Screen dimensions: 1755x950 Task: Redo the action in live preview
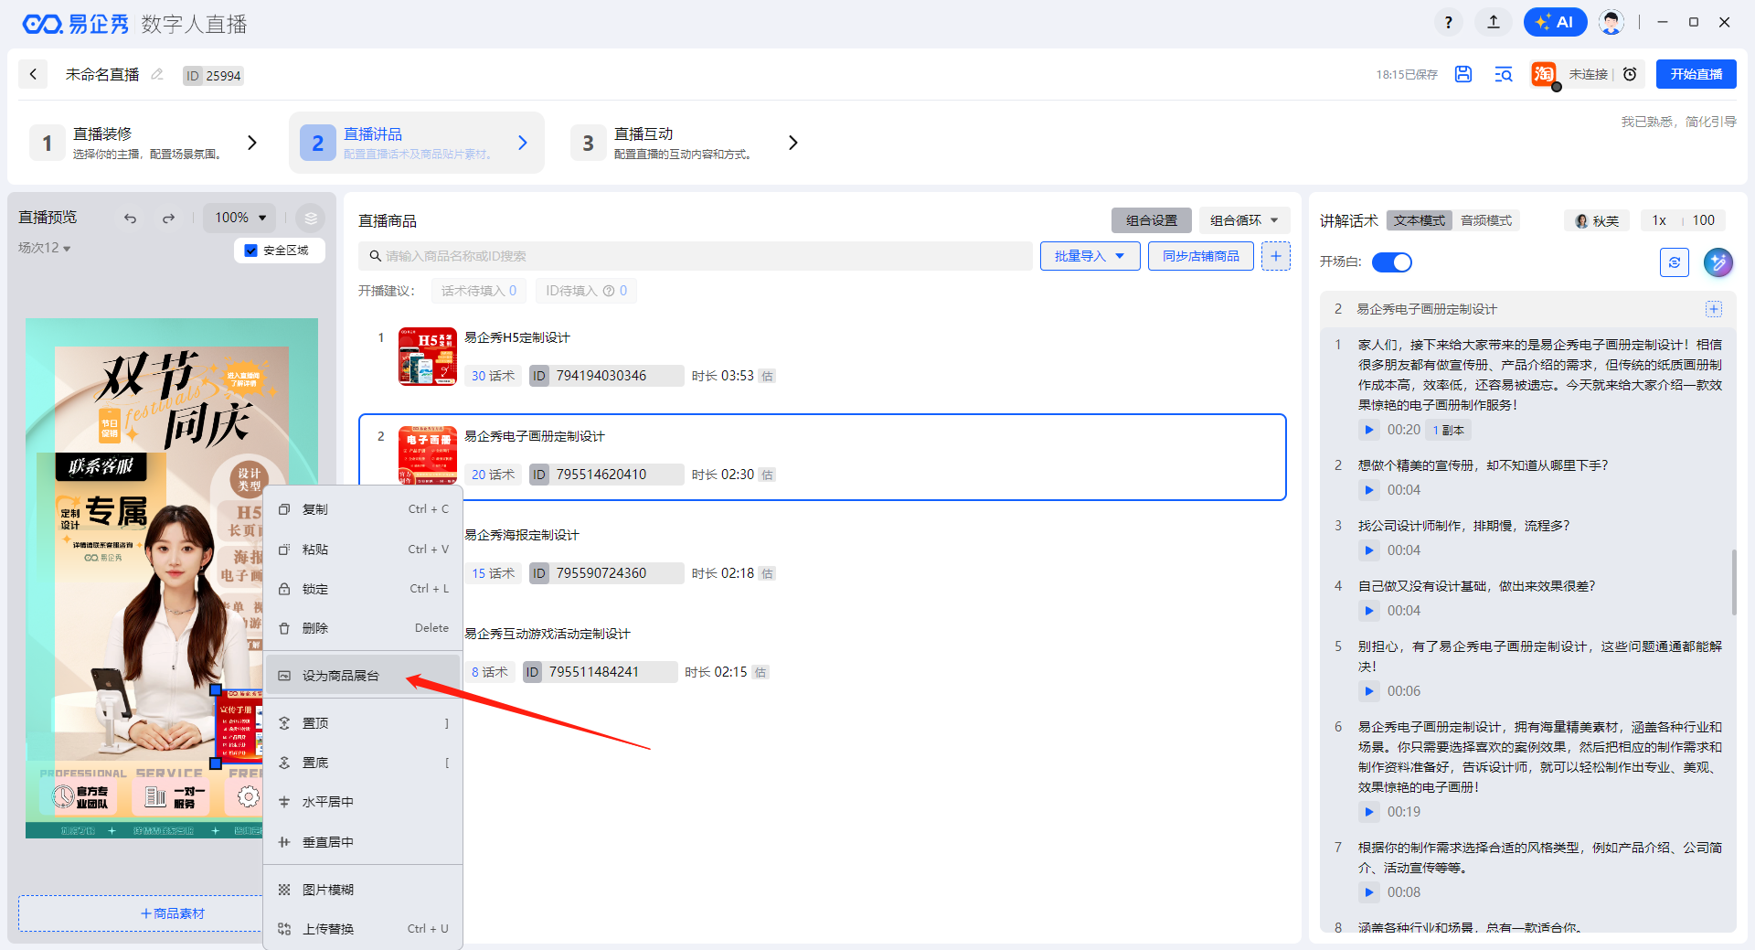pyautogui.click(x=168, y=219)
